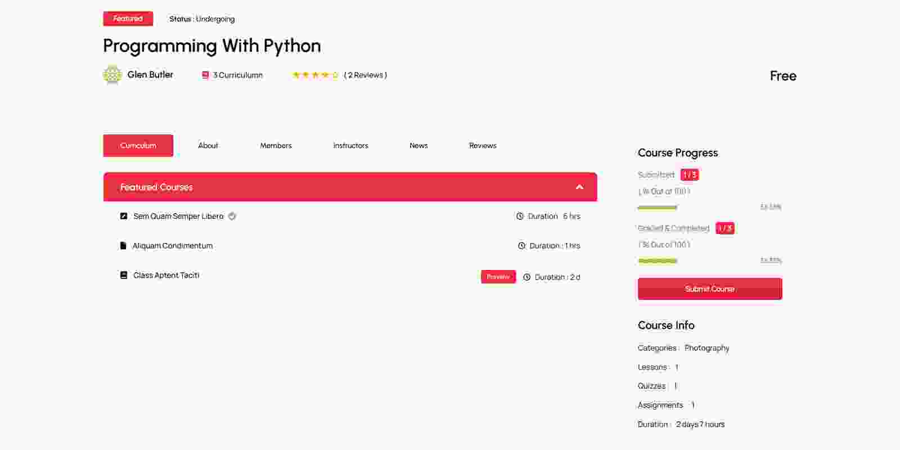Open the Photography category link
The height and width of the screenshot is (450, 900).
tap(706, 348)
